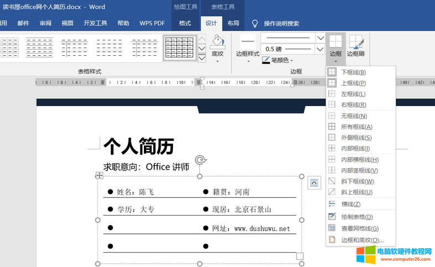Image resolution: width=435 pixels, height=267 pixels.
Task: Insert 横线 horizontal line from menu
Action: tap(351, 204)
